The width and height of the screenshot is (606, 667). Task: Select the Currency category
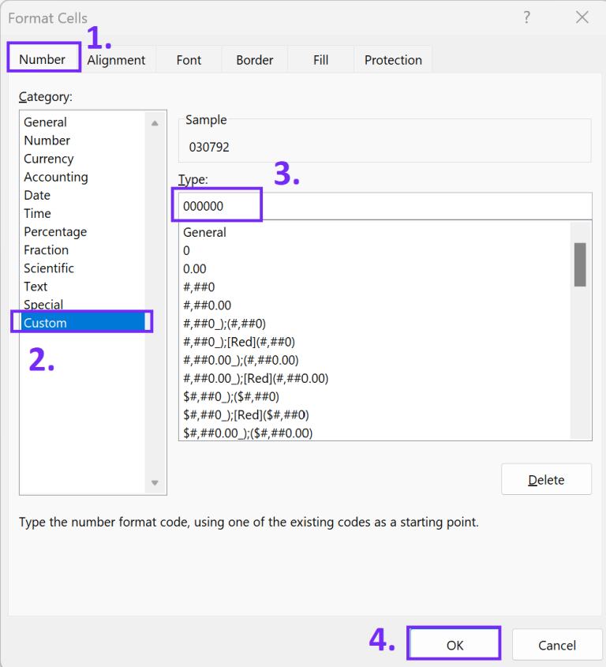[48, 158]
